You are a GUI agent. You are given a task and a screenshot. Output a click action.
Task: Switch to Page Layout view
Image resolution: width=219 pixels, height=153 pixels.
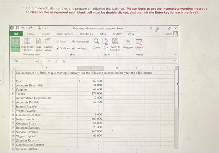[x=38, y=44]
